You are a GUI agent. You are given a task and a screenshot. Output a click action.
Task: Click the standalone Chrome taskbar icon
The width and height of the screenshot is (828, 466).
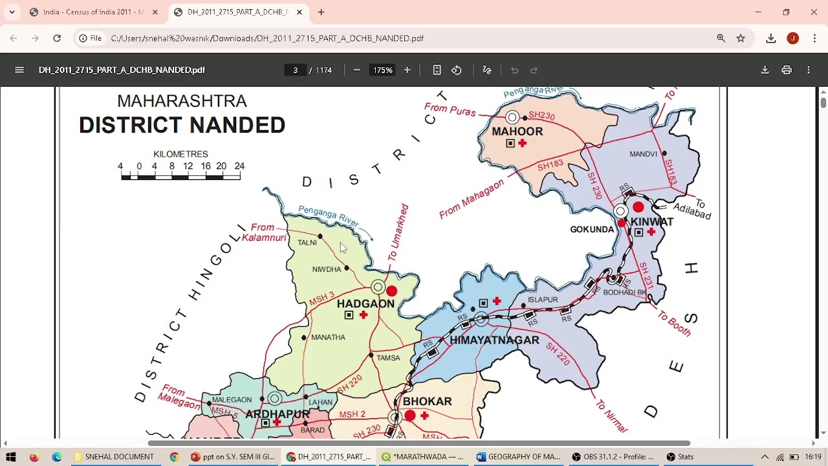coord(174,457)
